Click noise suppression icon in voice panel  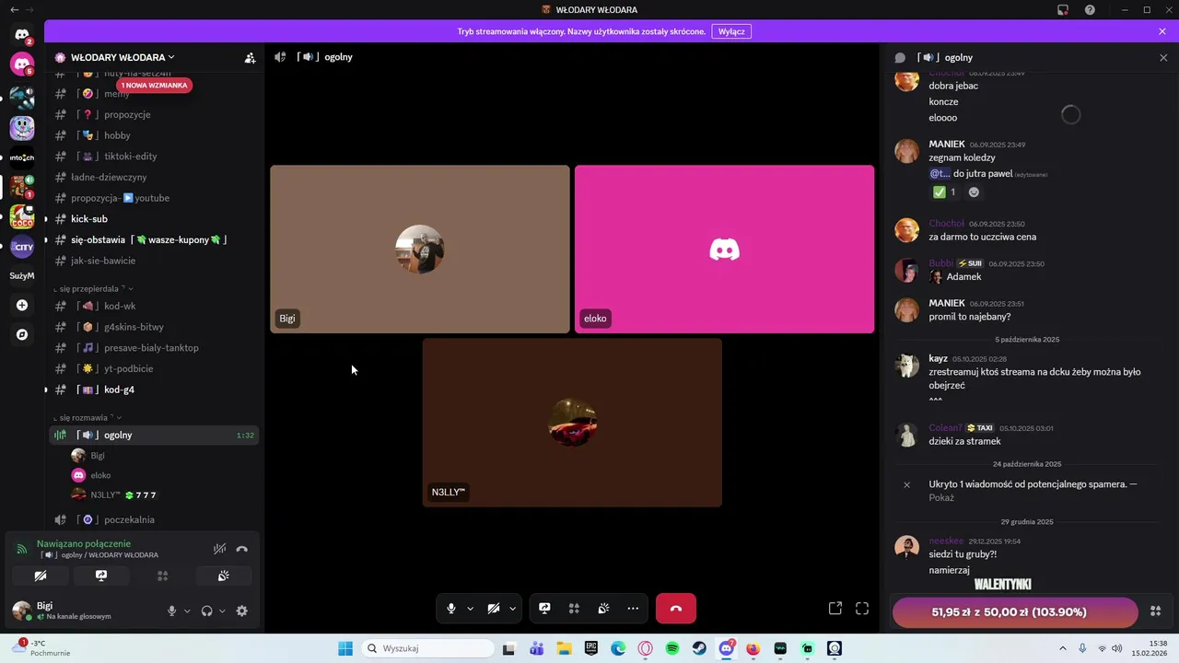(219, 549)
